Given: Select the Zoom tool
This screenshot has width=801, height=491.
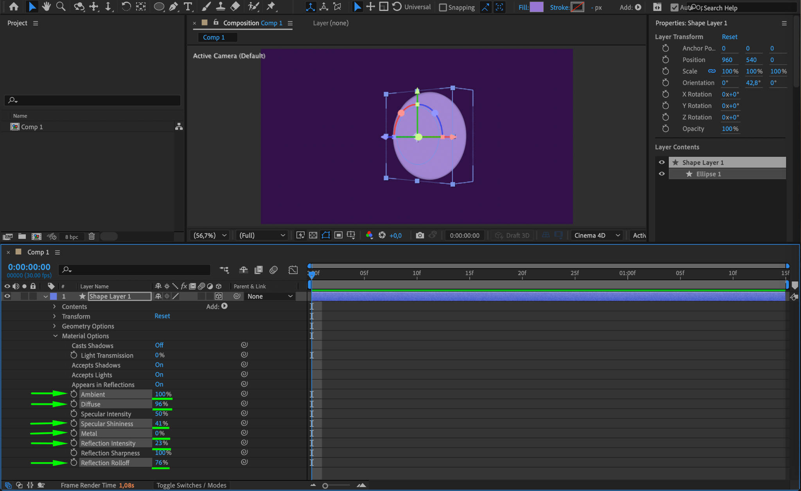Looking at the screenshot, I should click(61, 6).
